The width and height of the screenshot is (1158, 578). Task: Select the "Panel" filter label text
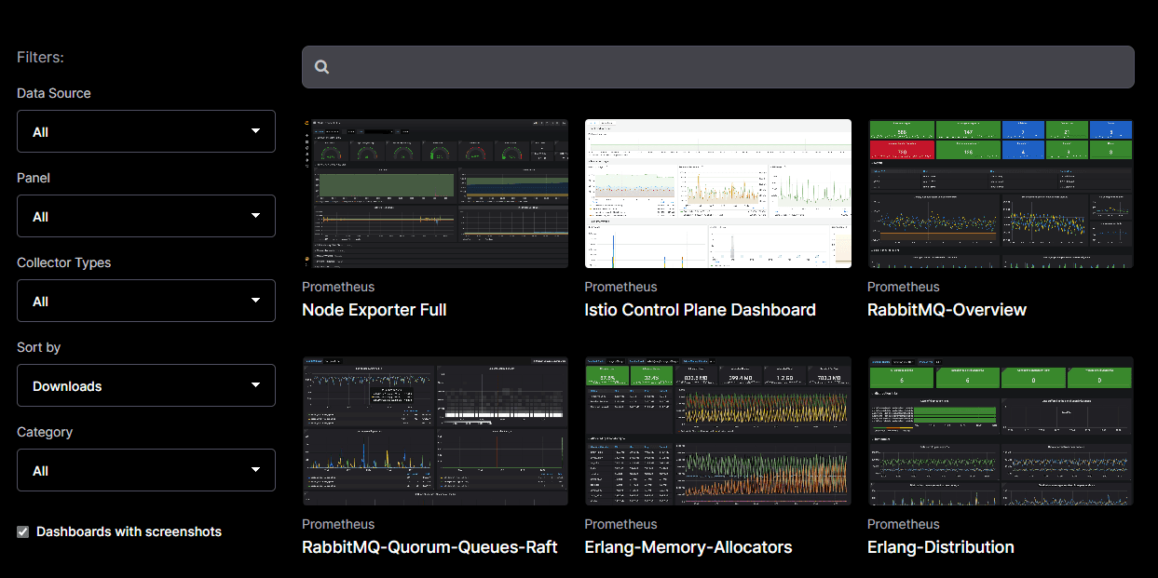point(34,178)
